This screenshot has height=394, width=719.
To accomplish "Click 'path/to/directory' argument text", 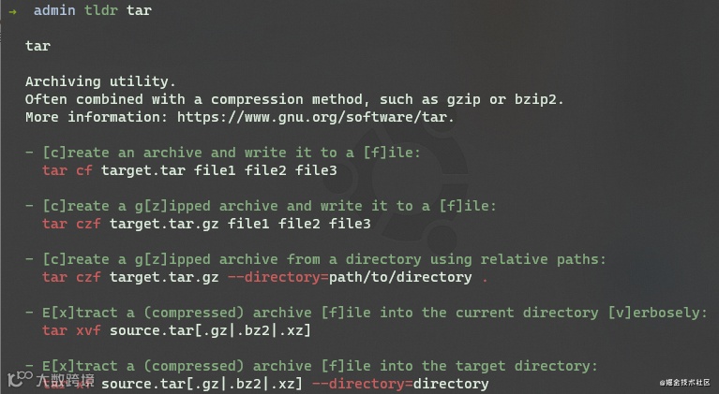I will pos(400,277).
